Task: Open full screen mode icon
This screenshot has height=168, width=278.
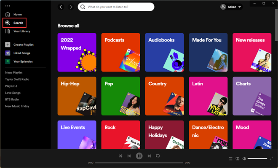Action: pyautogui.click(x=271, y=158)
